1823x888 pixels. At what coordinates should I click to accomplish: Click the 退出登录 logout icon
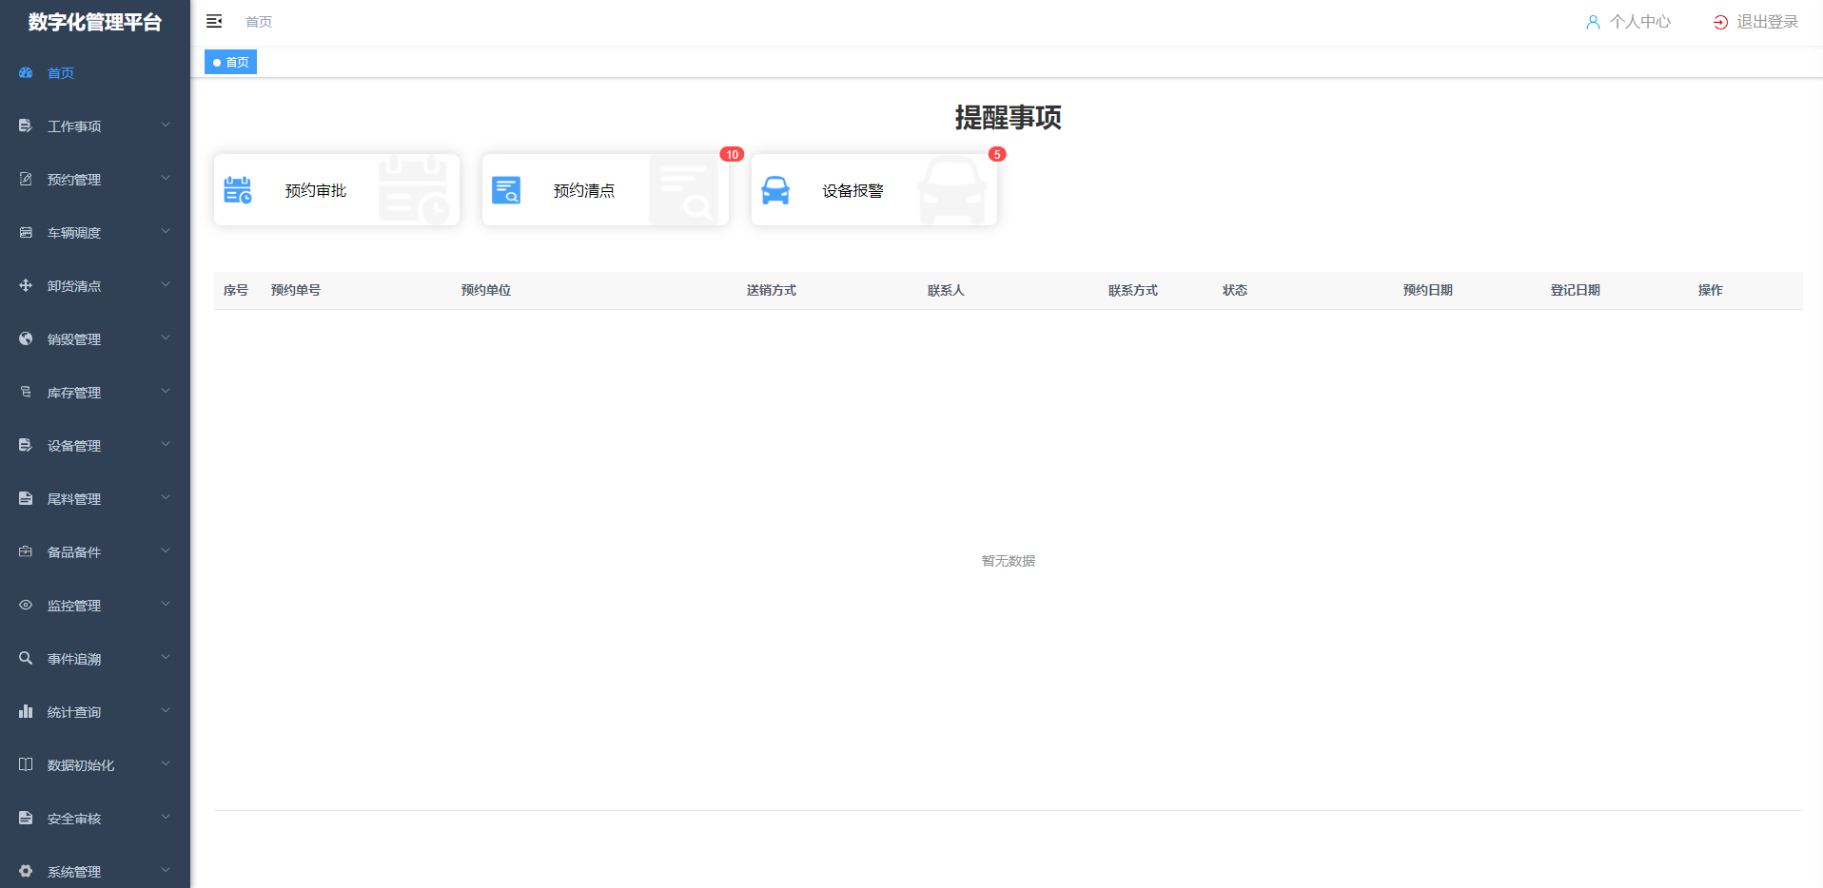click(x=1720, y=22)
